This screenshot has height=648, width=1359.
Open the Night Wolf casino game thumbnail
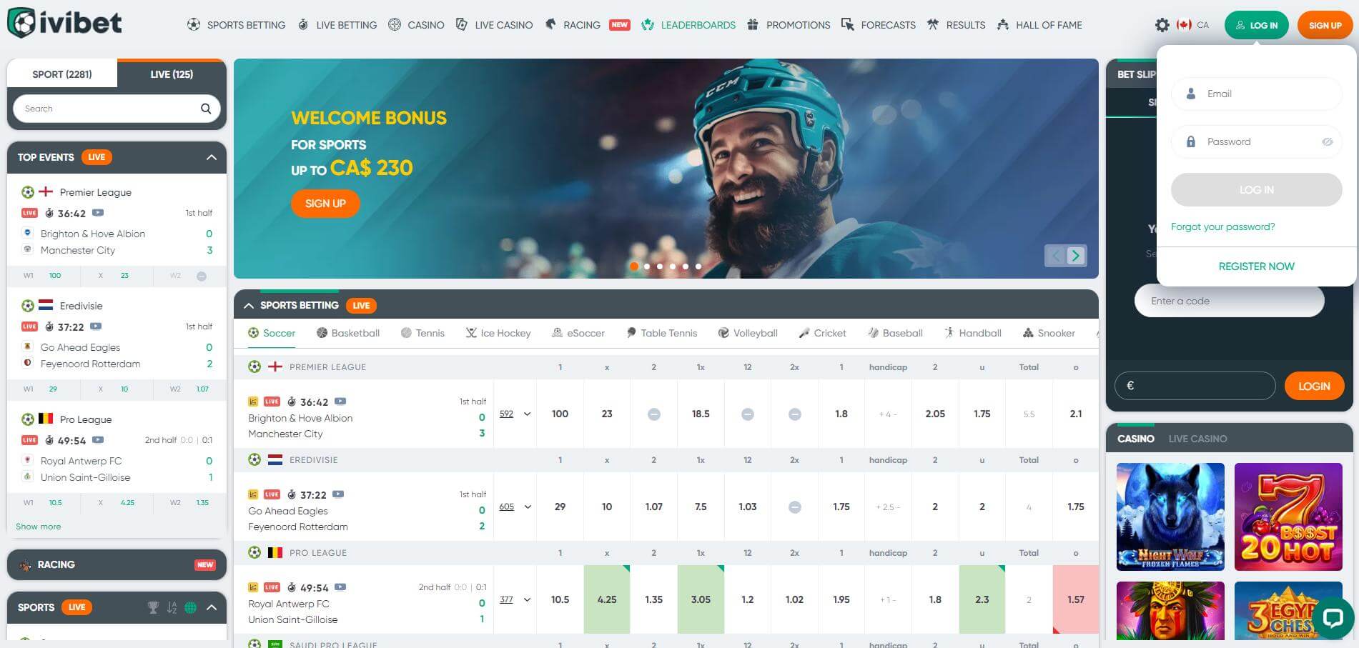pyautogui.click(x=1170, y=517)
